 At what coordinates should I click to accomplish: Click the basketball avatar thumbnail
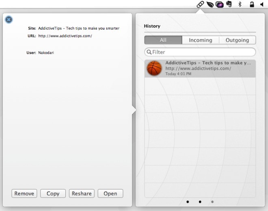pos(154,68)
